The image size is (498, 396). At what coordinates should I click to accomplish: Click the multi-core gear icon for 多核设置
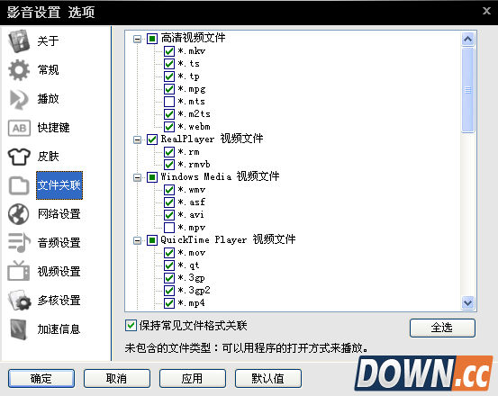[x=20, y=301]
